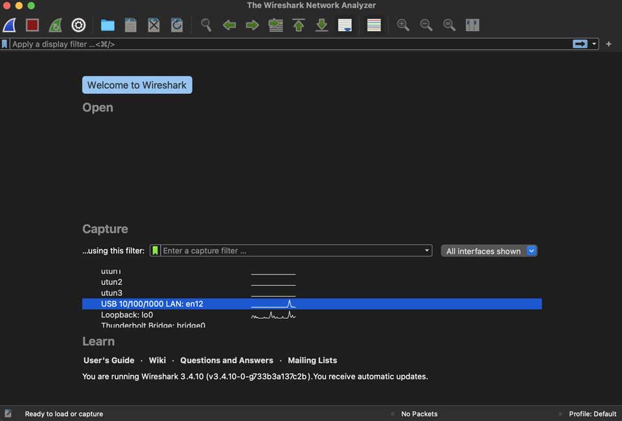Open the User's Guide link
The height and width of the screenshot is (421, 622).
coord(109,360)
